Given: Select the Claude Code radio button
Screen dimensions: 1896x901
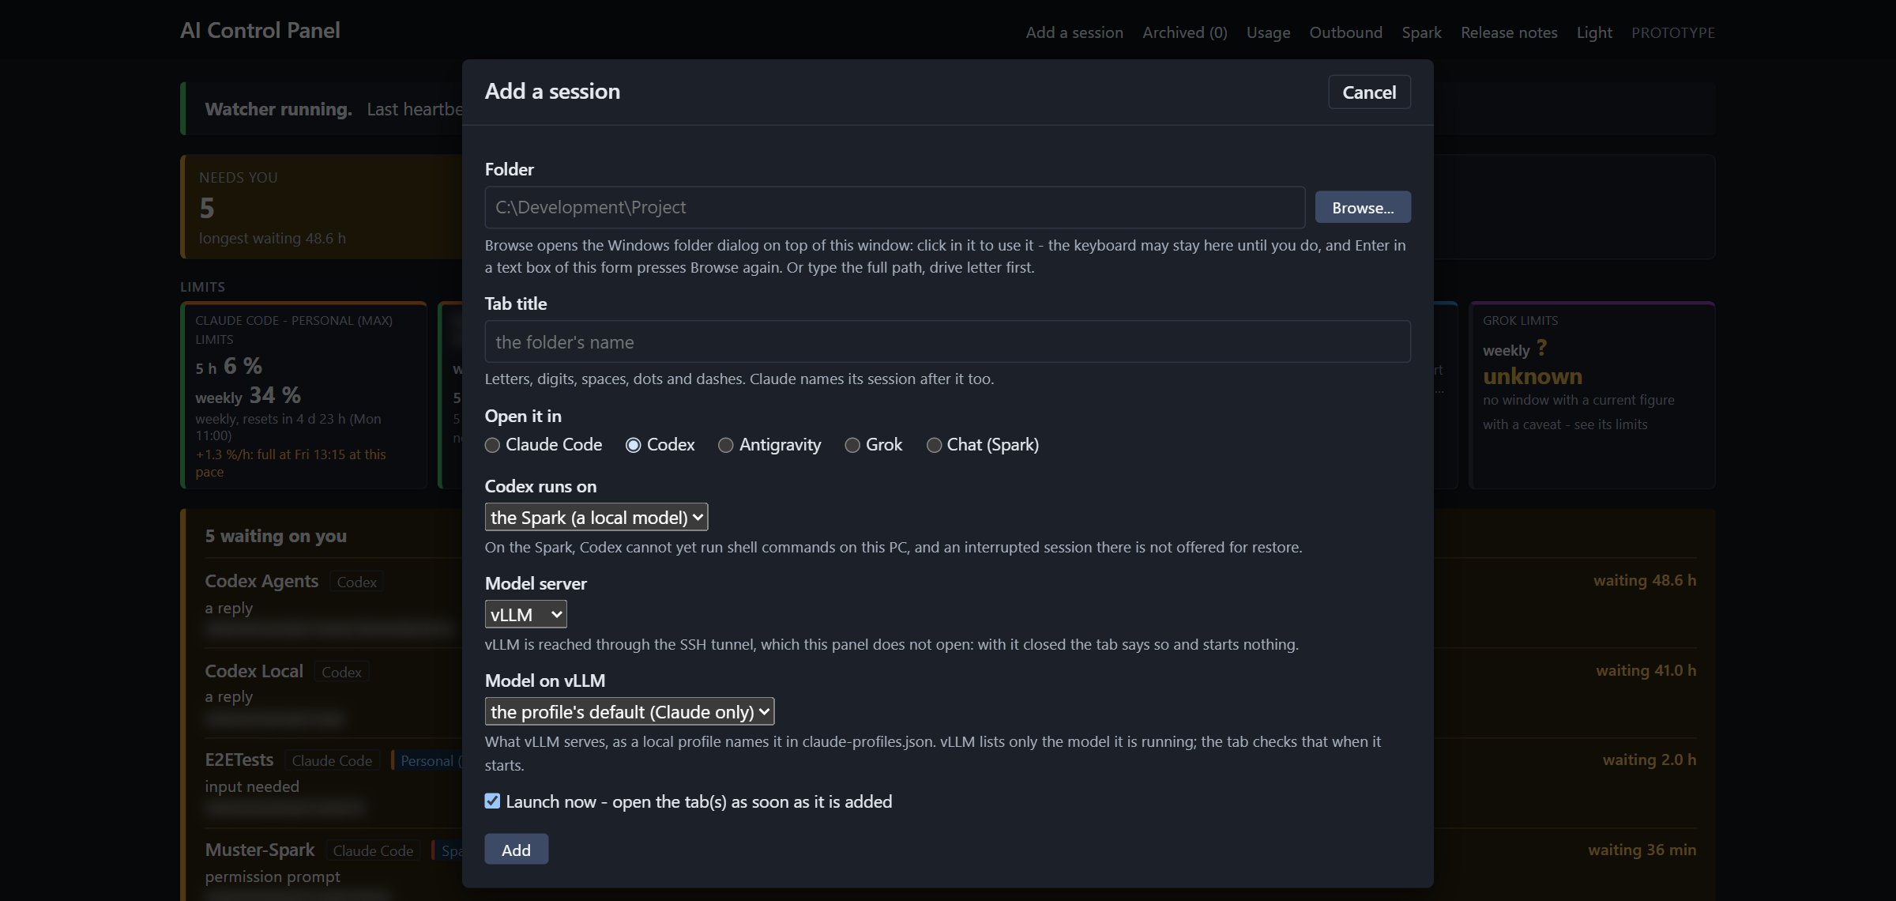Looking at the screenshot, I should tap(492, 445).
